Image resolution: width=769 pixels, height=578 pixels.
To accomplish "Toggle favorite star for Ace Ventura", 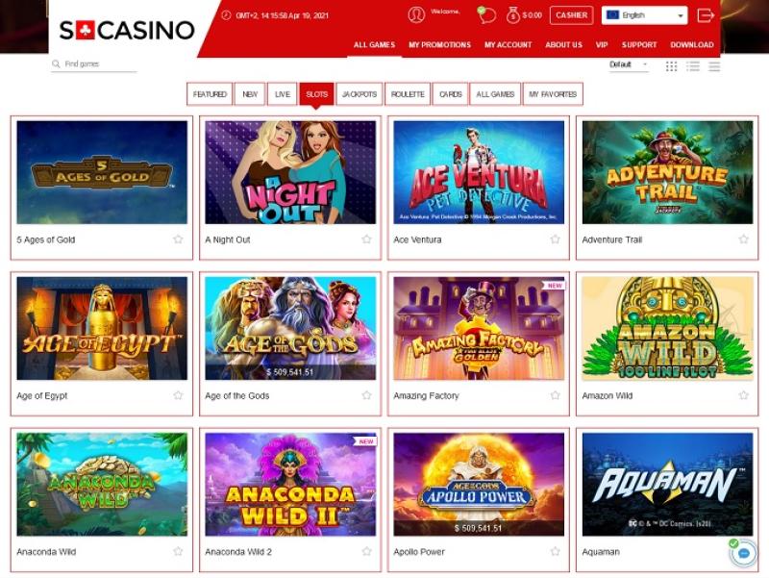I will 555,239.
